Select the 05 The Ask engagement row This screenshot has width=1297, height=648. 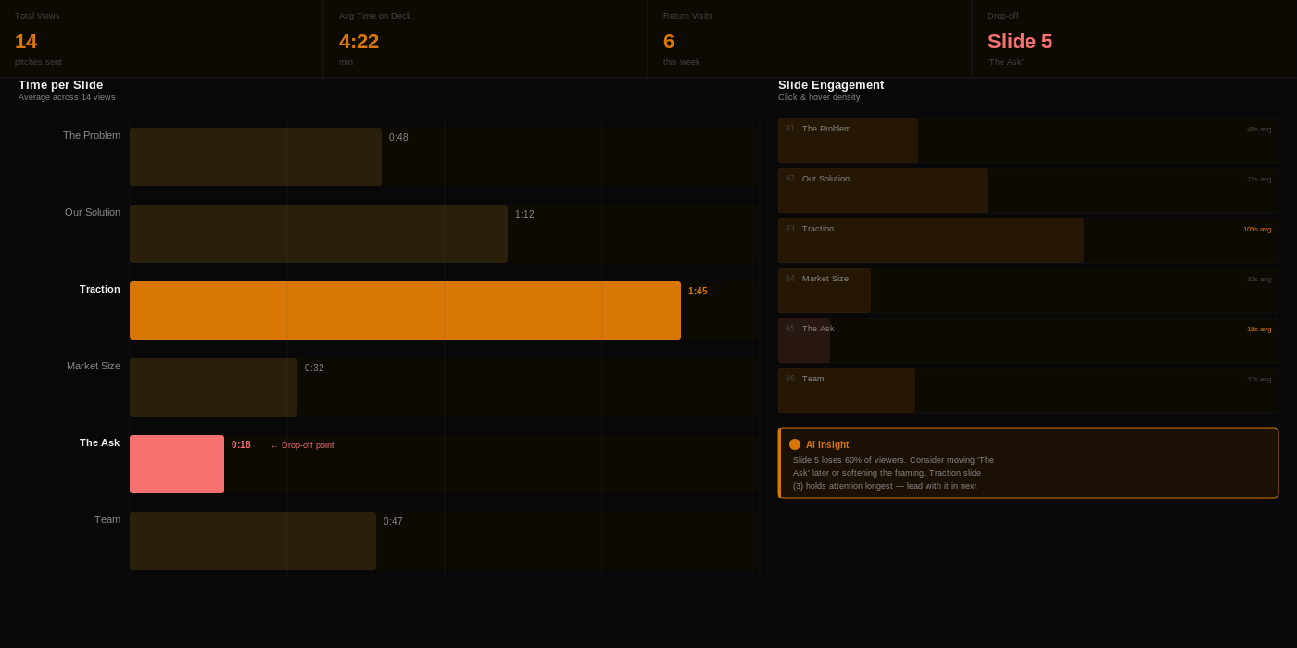[x=1028, y=341]
